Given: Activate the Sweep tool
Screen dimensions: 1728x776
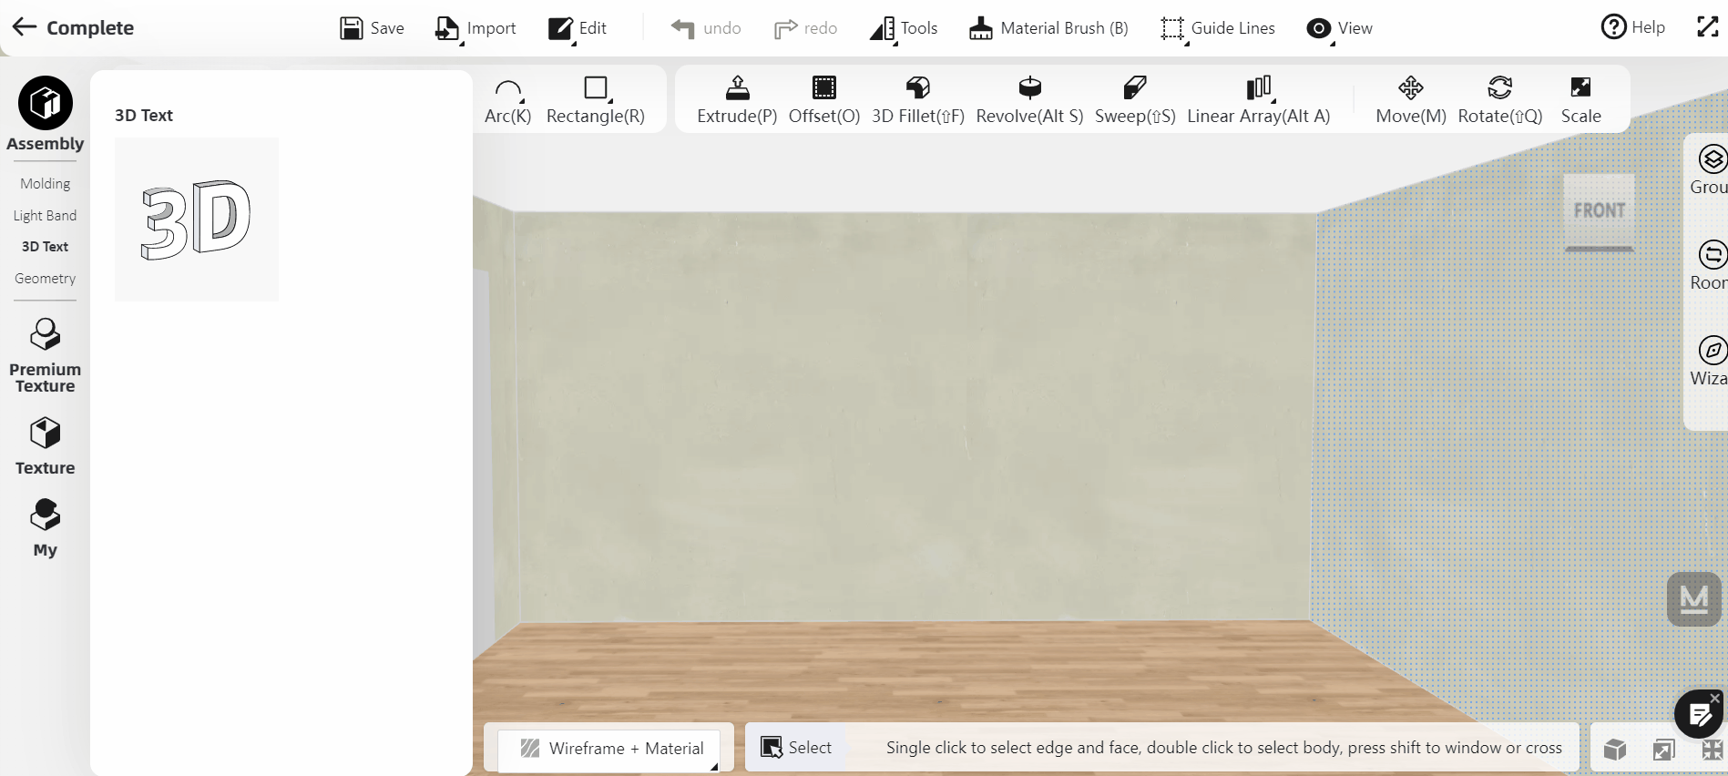Looking at the screenshot, I should click(1135, 100).
